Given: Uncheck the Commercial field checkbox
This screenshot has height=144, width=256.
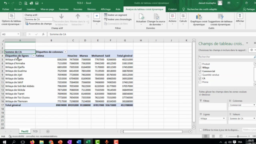Looking at the screenshot, I should 200,71.
